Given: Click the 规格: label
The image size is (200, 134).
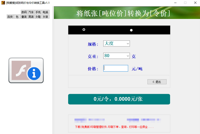Looking at the screenshot, I should (93, 44).
